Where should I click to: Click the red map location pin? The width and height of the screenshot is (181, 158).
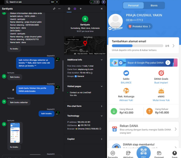(85, 43)
